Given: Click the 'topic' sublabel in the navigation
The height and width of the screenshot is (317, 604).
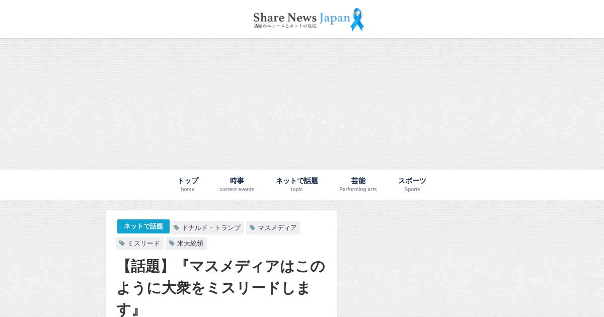Looking at the screenshot, I should pos(297,190).
